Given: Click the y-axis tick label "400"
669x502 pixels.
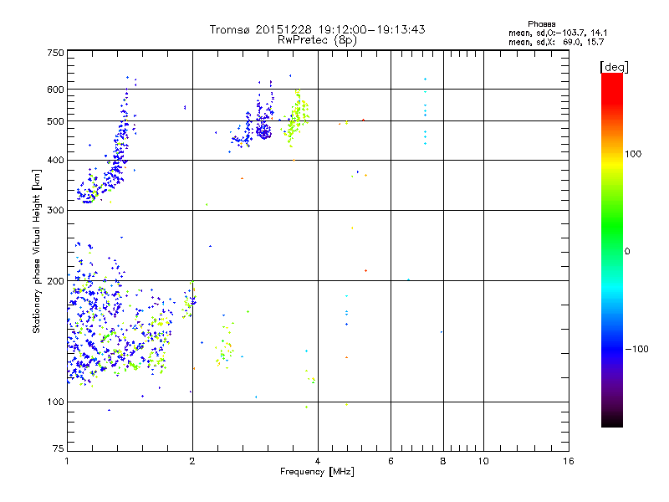Looking at the screenshot, I should tap(55, 161).
